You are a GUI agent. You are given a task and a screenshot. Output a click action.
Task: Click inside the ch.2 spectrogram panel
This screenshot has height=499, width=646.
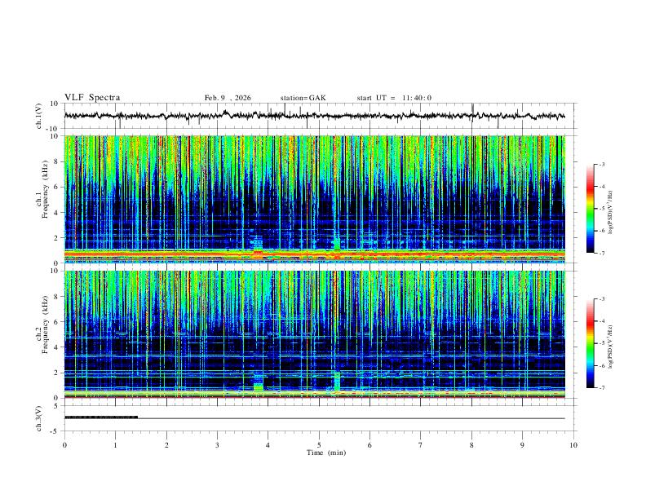(x=315, y=334)
